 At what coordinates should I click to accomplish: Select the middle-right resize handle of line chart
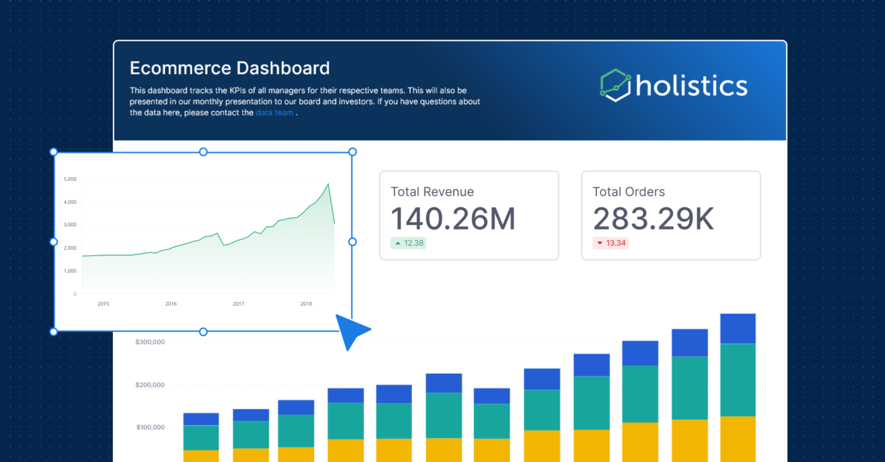(352, 241)
